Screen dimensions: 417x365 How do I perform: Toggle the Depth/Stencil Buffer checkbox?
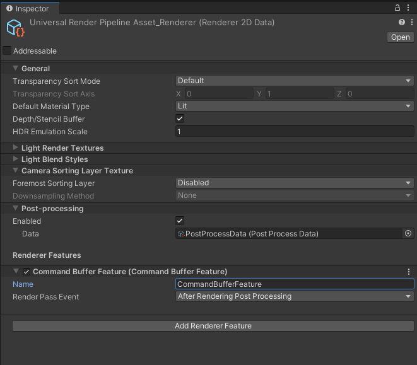click(x=180, y=119)
